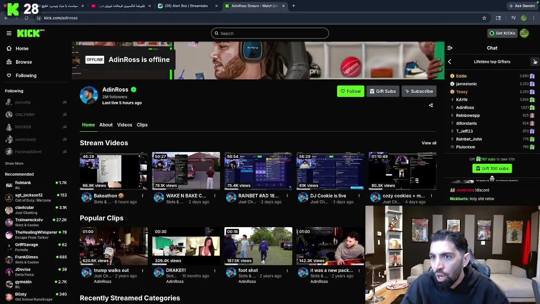The height and width of the screenshot is (304, 540).
Task: Open samirasaly followed channel
Action: pos(36,139)
